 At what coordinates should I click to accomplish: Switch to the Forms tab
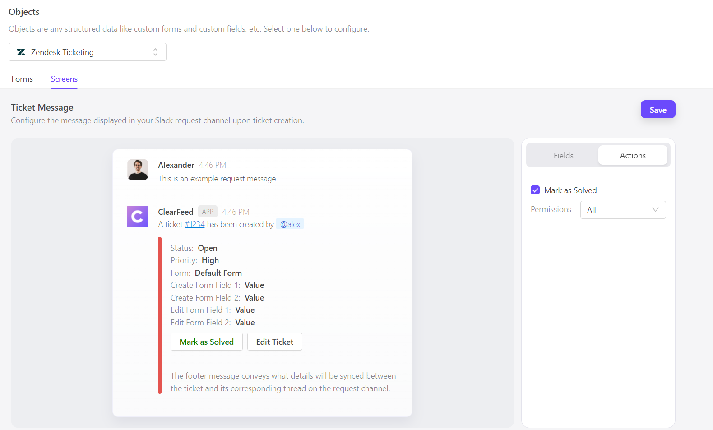pos(22,79)
